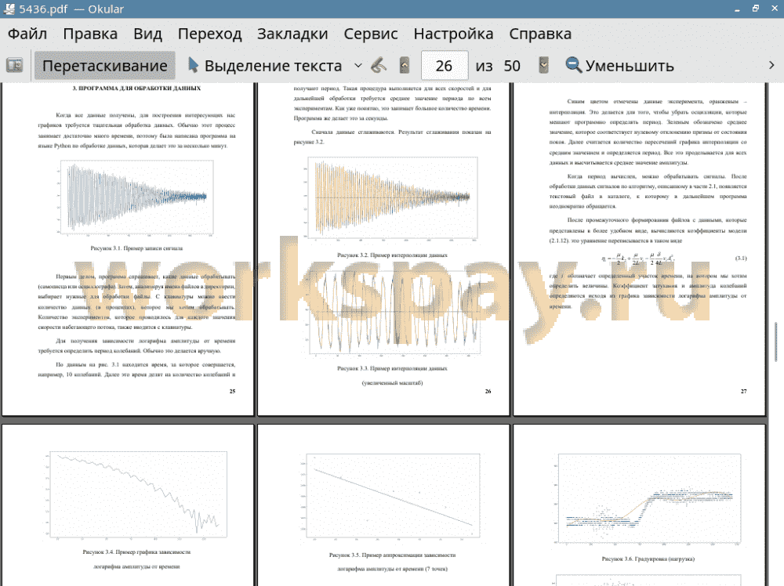The height and width of the screenshot is (586, 784).
Task: Click the Уменьшить magnifier icon
Action: [574, 65]
